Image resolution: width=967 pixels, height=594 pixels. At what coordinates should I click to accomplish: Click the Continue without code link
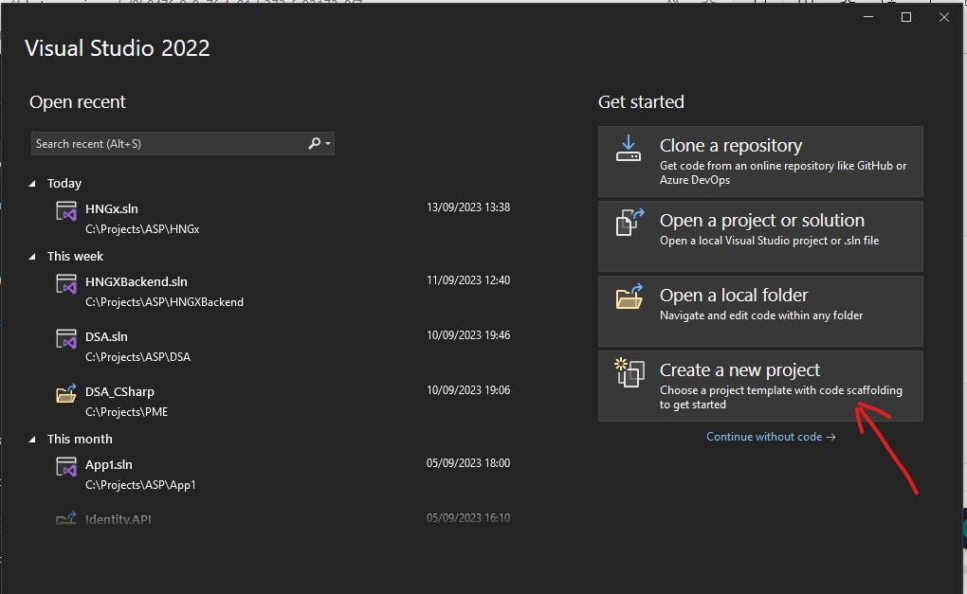[770, 437]
